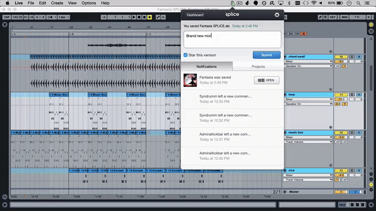This screenshot has height=211, width=376.
Task: Open macOS Spotlight search
Action: coord(358,3)
